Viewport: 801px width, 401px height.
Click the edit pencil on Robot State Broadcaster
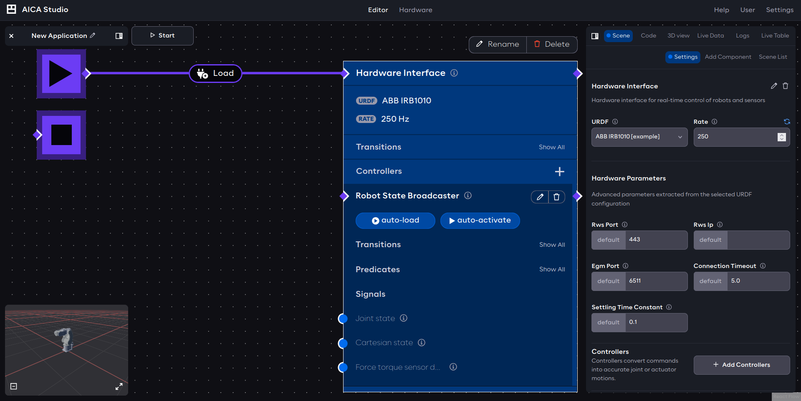pyautogui.click(x=540, y=197)
